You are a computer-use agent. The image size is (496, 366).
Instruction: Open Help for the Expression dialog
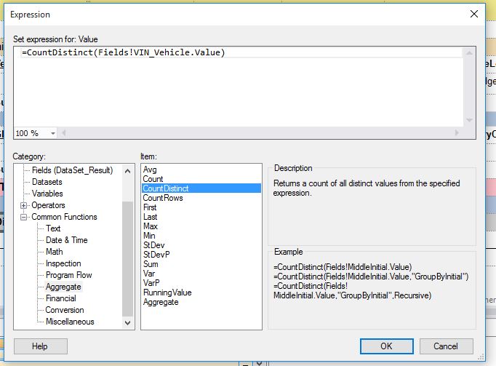coord(40,346)
